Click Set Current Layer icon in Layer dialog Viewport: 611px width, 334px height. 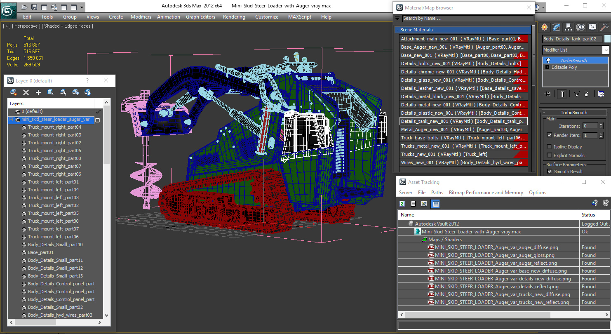(x=63, y=92)
